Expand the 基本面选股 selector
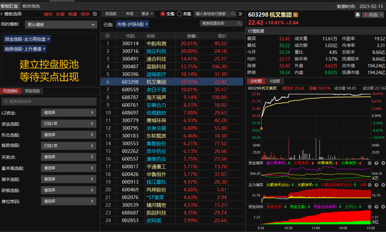The image size is (386, 232). (68, 168)
